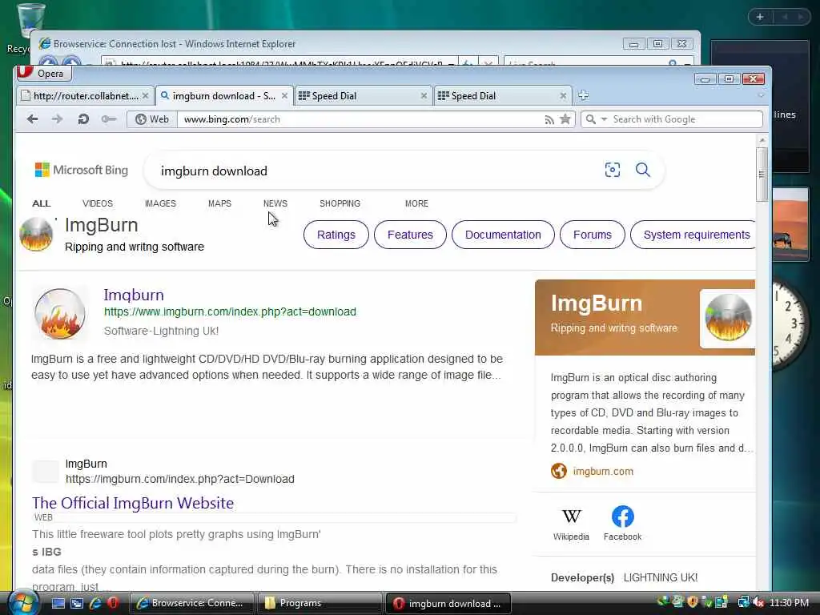Click the System requirements pill button

693,235
